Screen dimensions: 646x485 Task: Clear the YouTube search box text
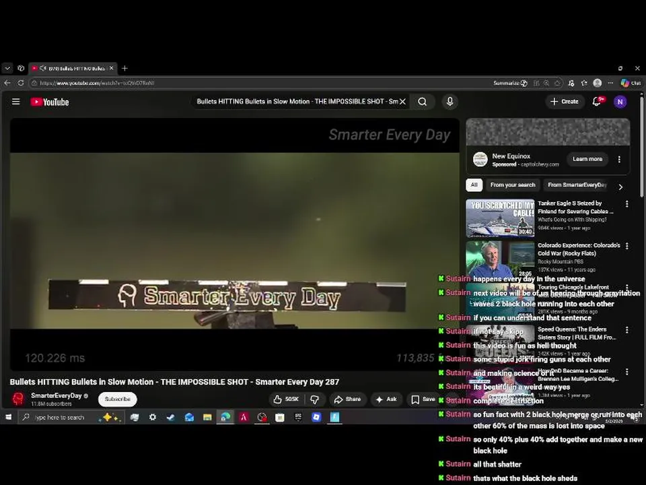point(402,102)
